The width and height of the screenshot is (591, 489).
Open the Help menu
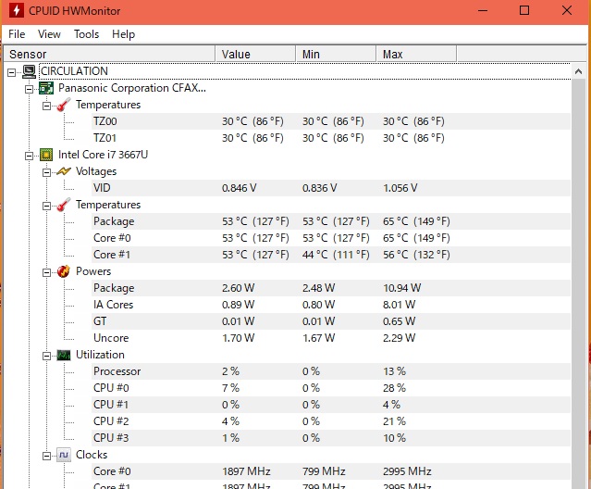point(123,34)
